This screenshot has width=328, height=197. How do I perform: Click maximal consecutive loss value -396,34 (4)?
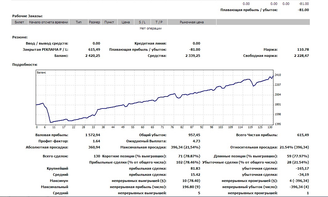(x=299, y=187)
